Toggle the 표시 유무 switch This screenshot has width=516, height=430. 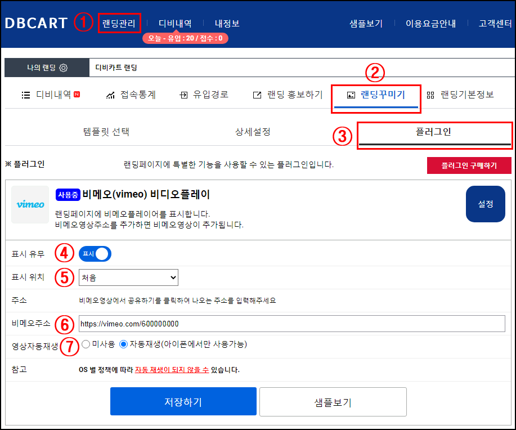tap(95, 254)
